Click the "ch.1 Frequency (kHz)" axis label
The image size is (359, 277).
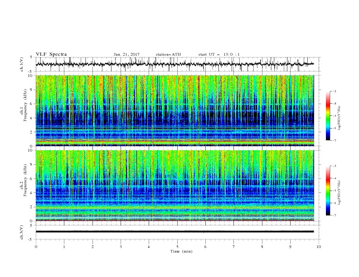pyautogui.click(x=24, y=104)
